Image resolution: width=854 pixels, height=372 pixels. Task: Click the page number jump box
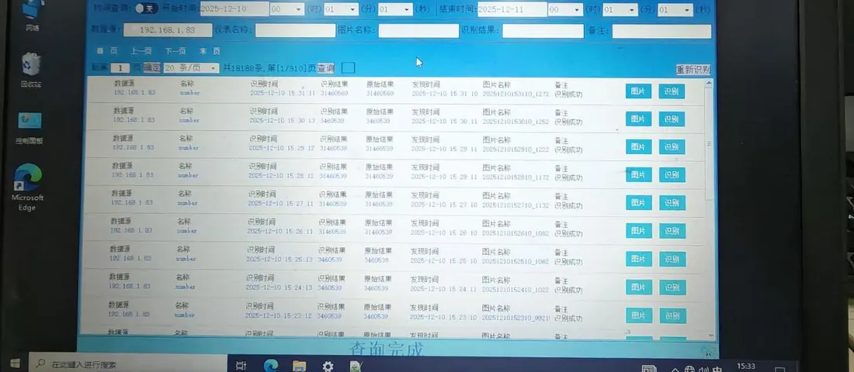[120, 68]
